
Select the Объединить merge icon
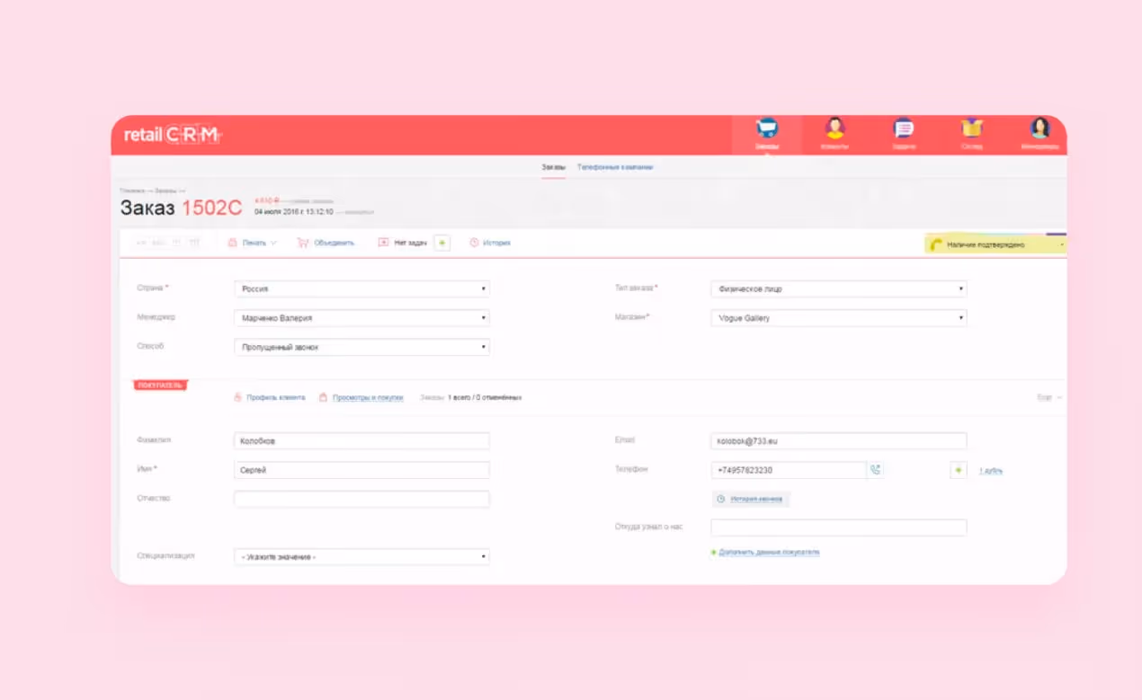click(x=306, y=242)
